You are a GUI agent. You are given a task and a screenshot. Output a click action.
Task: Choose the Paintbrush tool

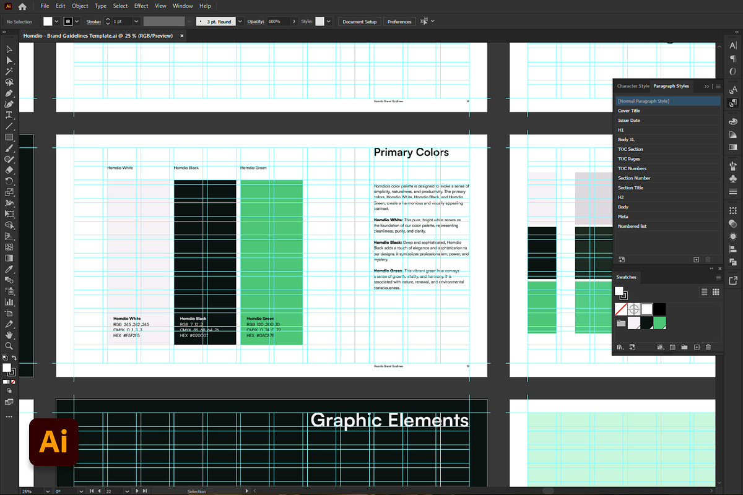[x=9, y=148]
